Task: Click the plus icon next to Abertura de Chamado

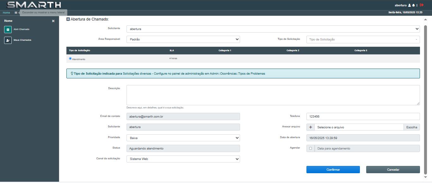Action: 67,19
